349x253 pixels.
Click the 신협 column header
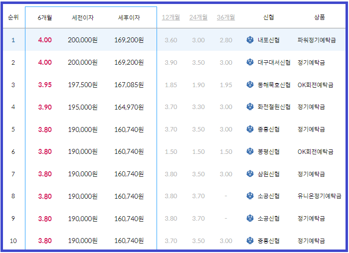268,17
